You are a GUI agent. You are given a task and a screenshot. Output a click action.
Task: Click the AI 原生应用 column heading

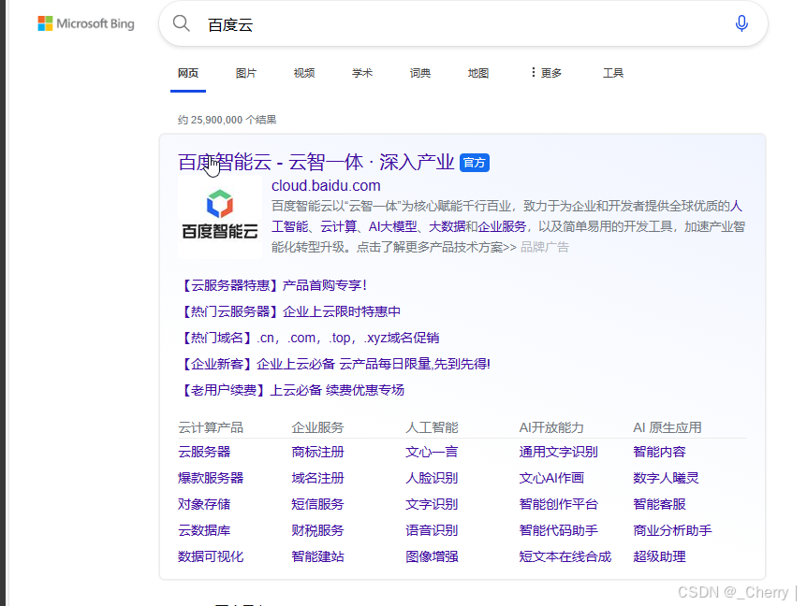(x=668, y=427)
